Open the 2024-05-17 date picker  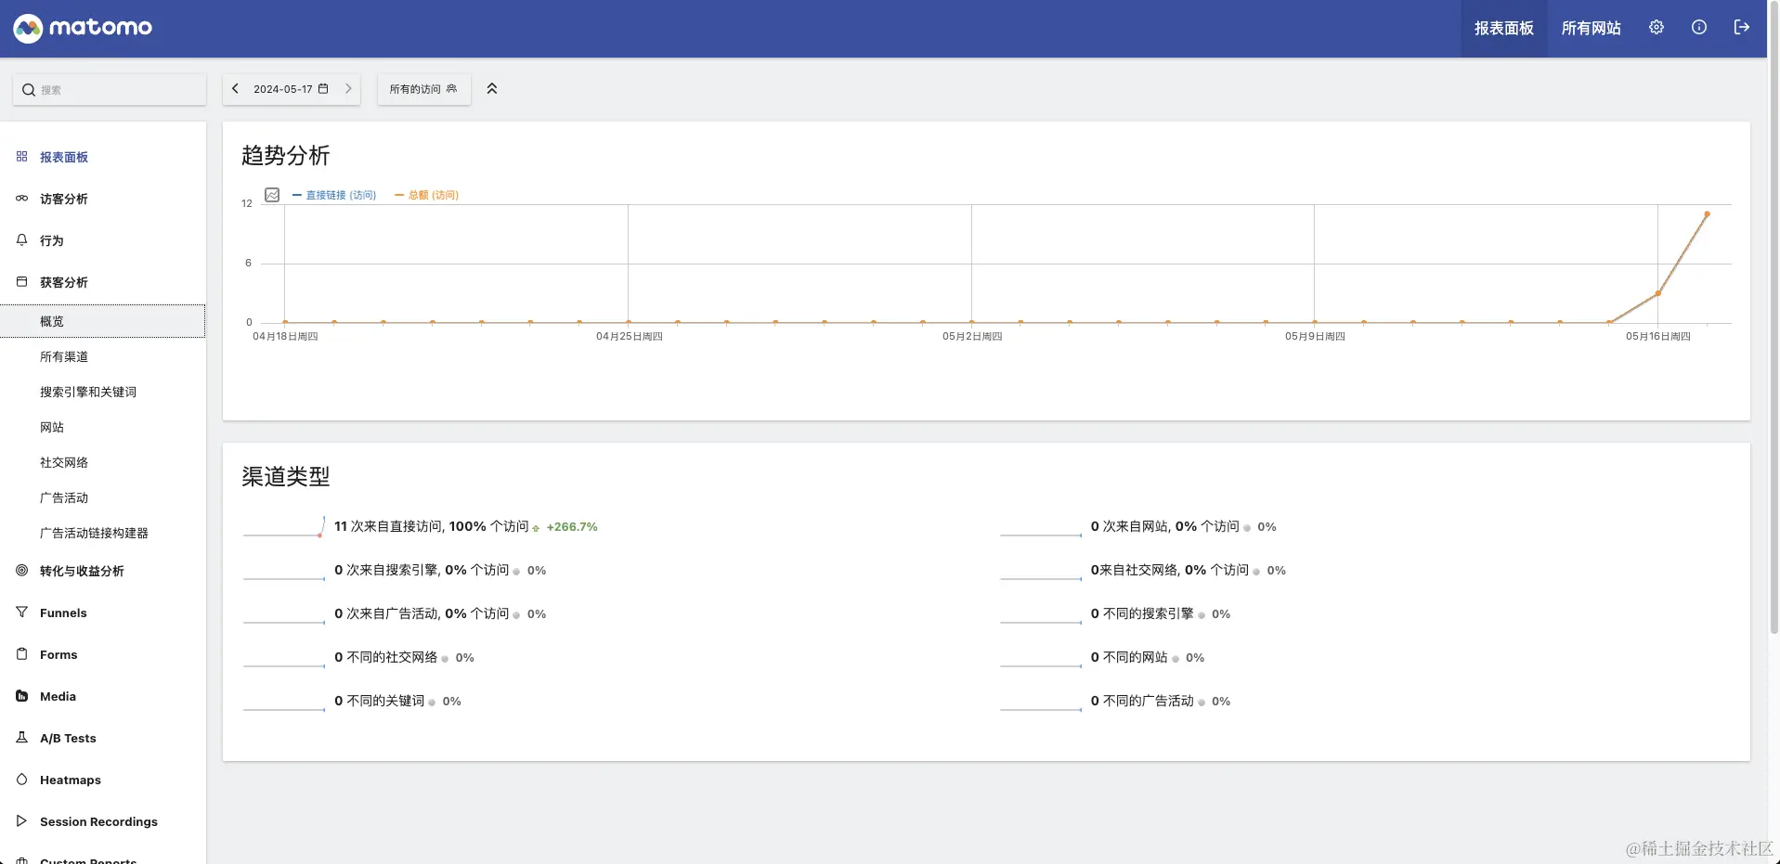click(292, 89)
